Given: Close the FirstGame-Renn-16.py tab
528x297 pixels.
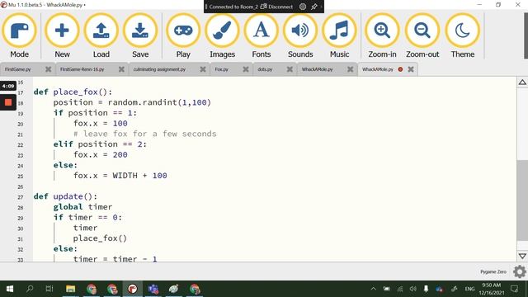Looking at the screenshot, I should 121,69.
